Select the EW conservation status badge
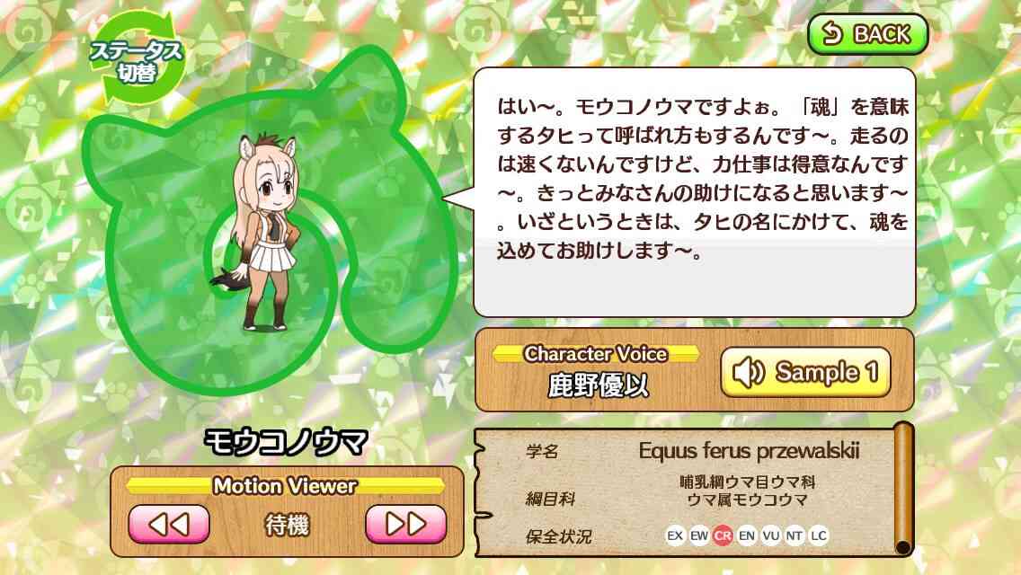1021x575 pixels. pyautogui.click(x=698, y=536)
